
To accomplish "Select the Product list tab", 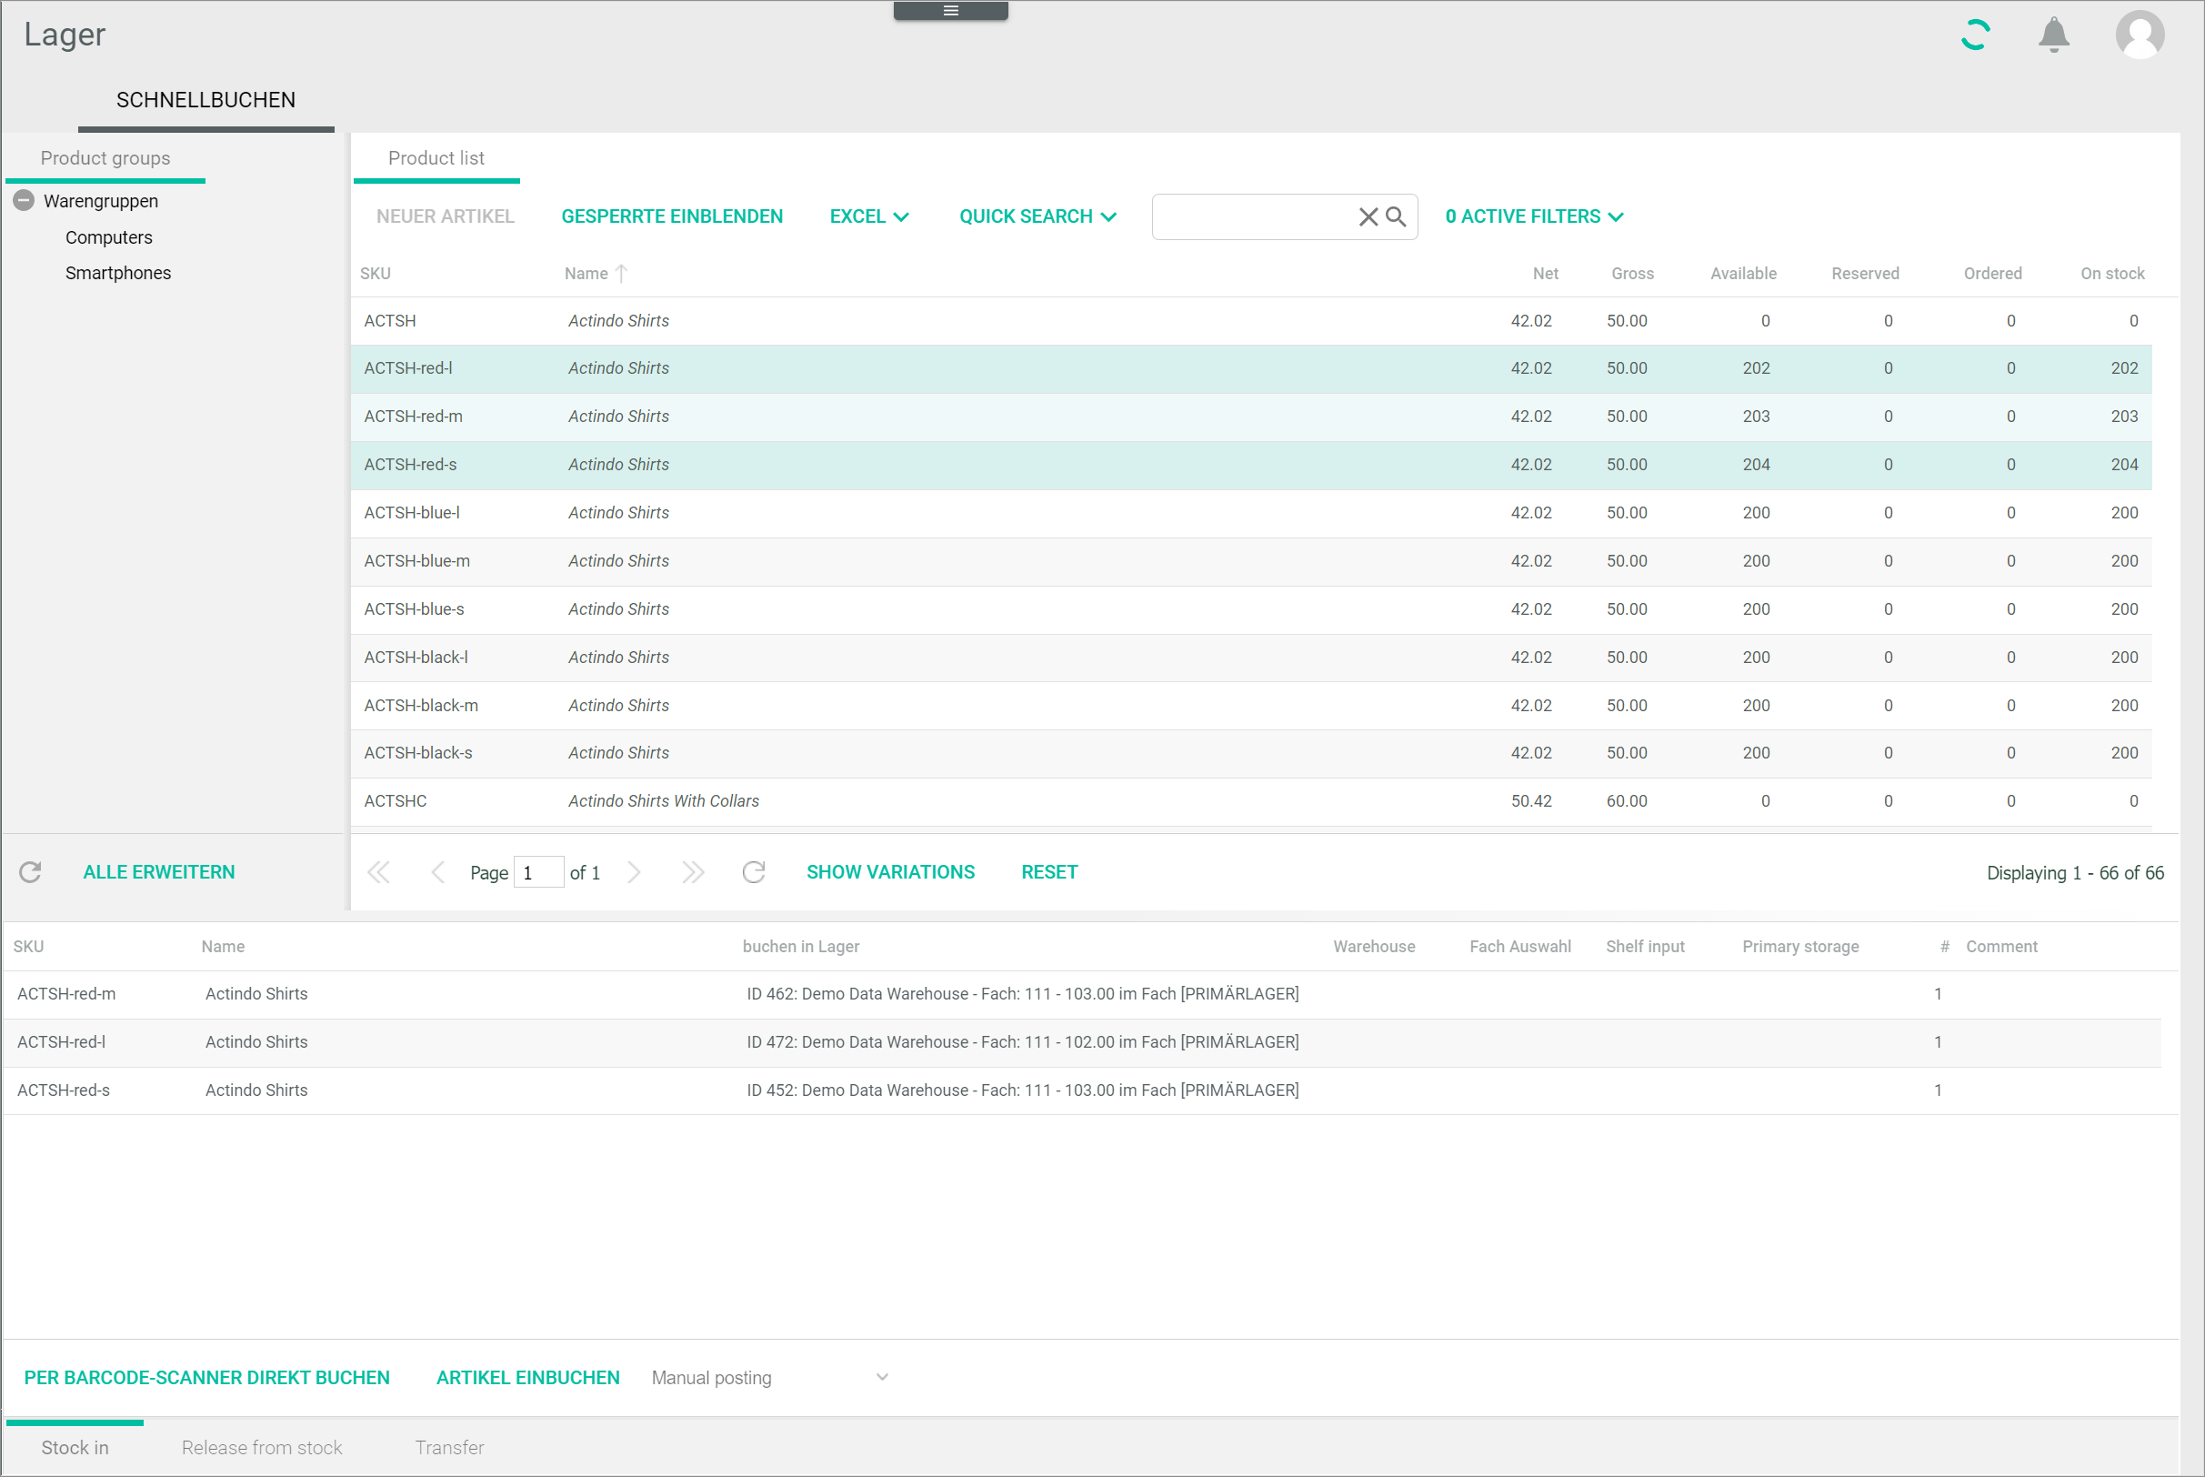I will (x=436, y=158).
